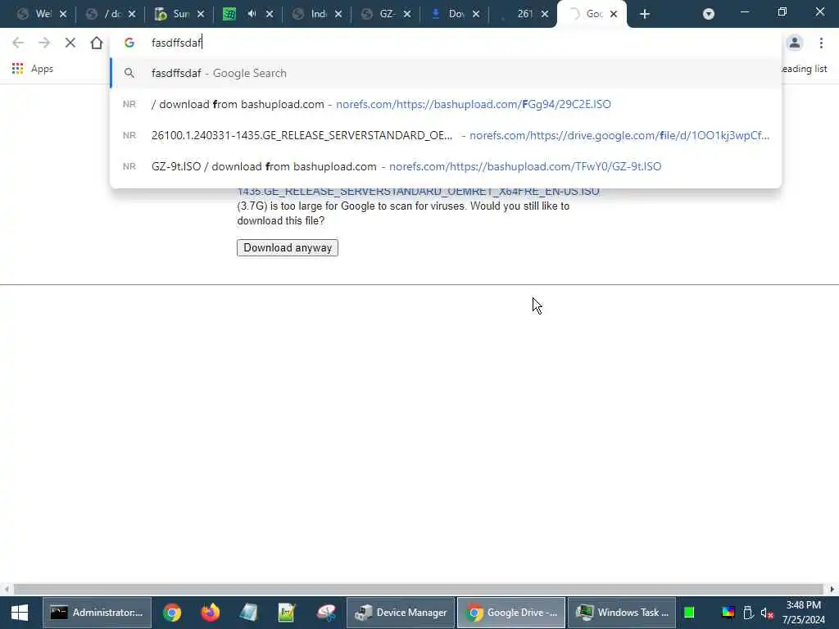This screenshot has width=839, height=629.
Task: Open the clock showing 3:48 PM
Action: pyautogui.click(x=804, y=613)
